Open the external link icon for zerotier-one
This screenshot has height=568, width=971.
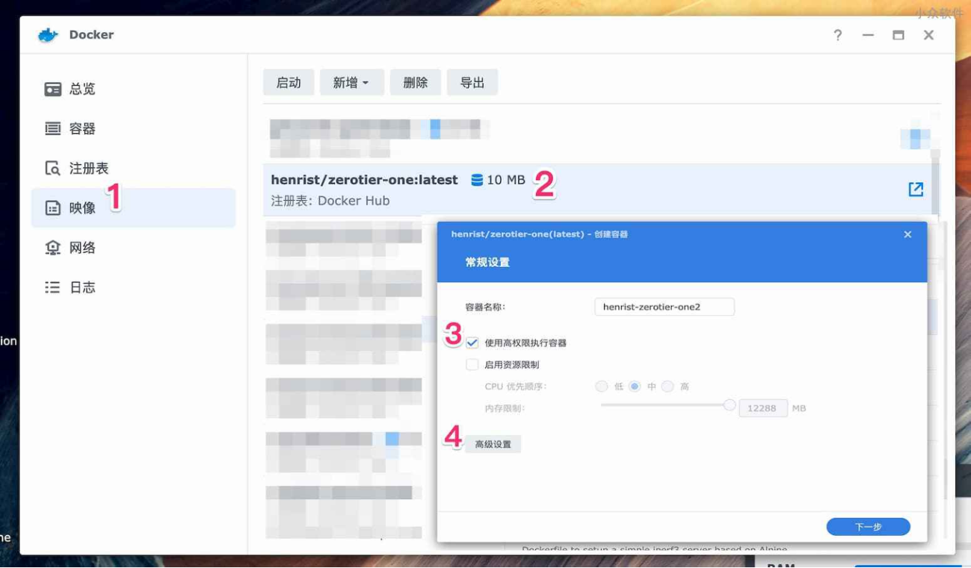pyautogui.click(x=916, y=190)
